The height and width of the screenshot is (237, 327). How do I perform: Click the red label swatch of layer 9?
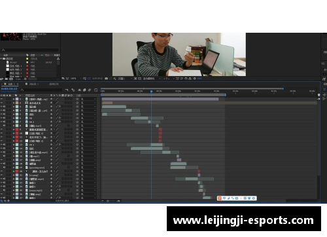17,130
